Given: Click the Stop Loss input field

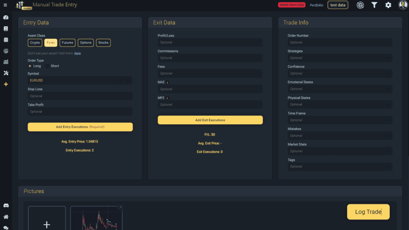Looking at the screenshot, I should click(80, 96).
